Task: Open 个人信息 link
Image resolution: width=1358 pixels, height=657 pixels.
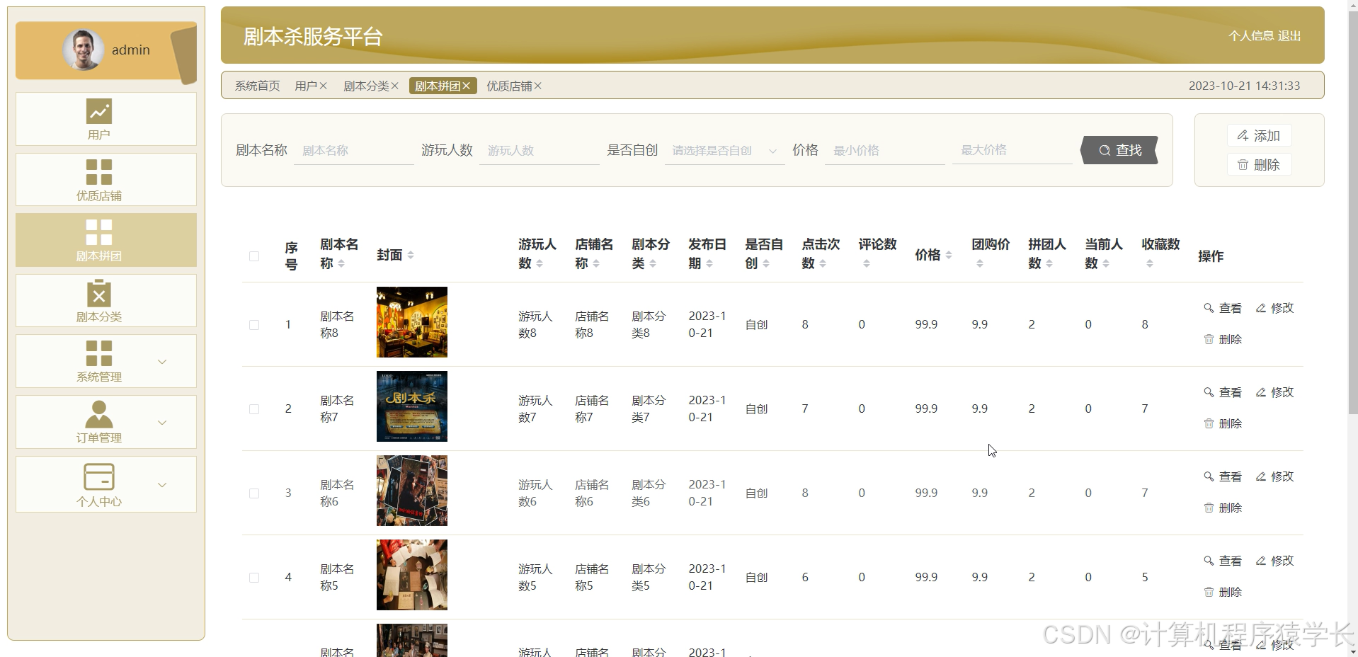Action: coord(1251,35)
